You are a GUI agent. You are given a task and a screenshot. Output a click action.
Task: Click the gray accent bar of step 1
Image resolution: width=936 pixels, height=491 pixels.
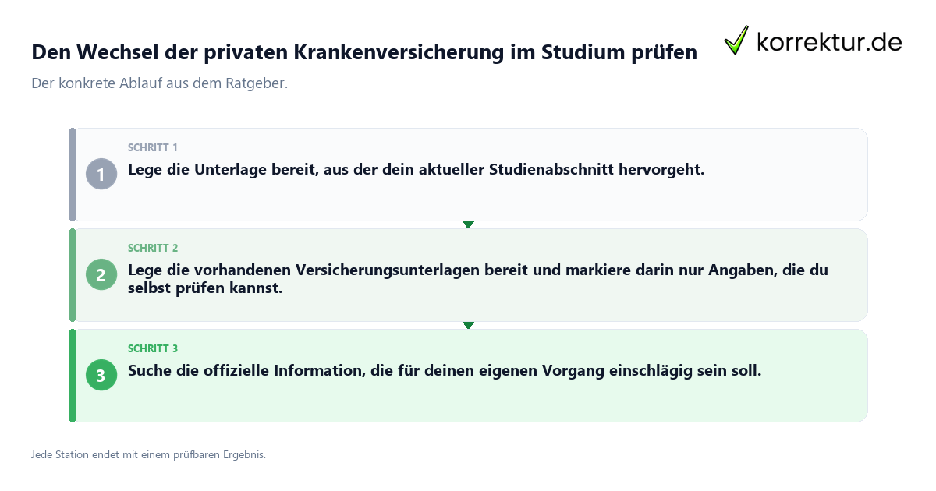pyautogui.click(x=73, y=175)
